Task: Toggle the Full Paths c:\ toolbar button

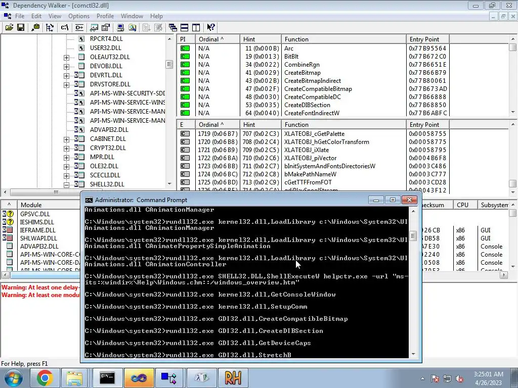Action: [64, 27]
